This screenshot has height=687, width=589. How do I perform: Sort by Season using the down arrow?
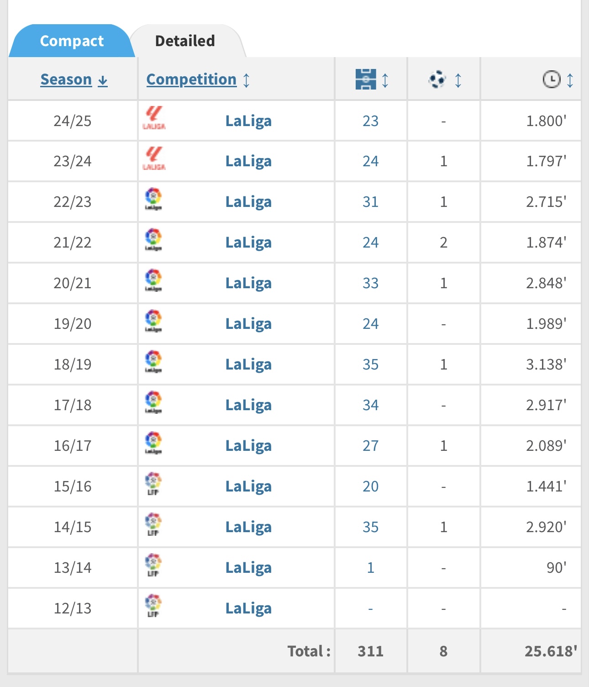pyautogui.click(x=103, y=80)
